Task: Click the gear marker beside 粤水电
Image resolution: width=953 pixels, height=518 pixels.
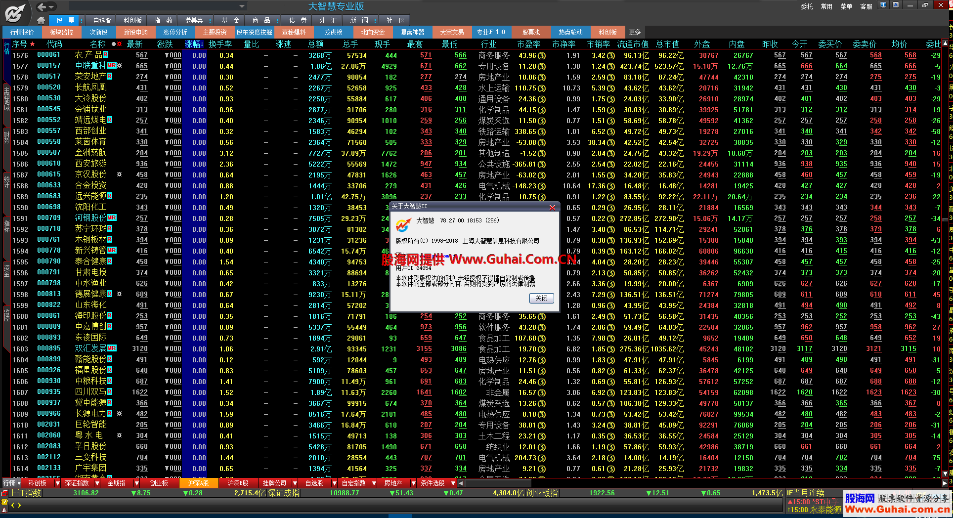Action: click(x=119, y=435)
